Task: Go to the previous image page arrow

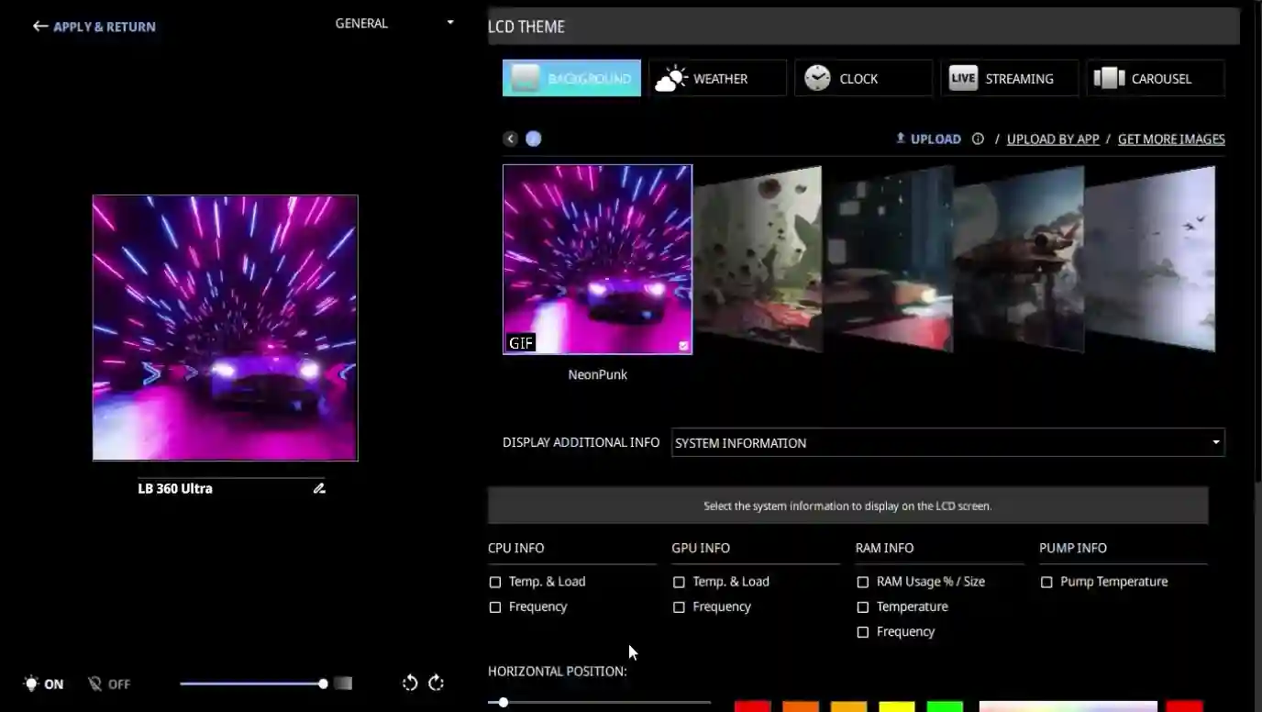Action: coord(511,139)
